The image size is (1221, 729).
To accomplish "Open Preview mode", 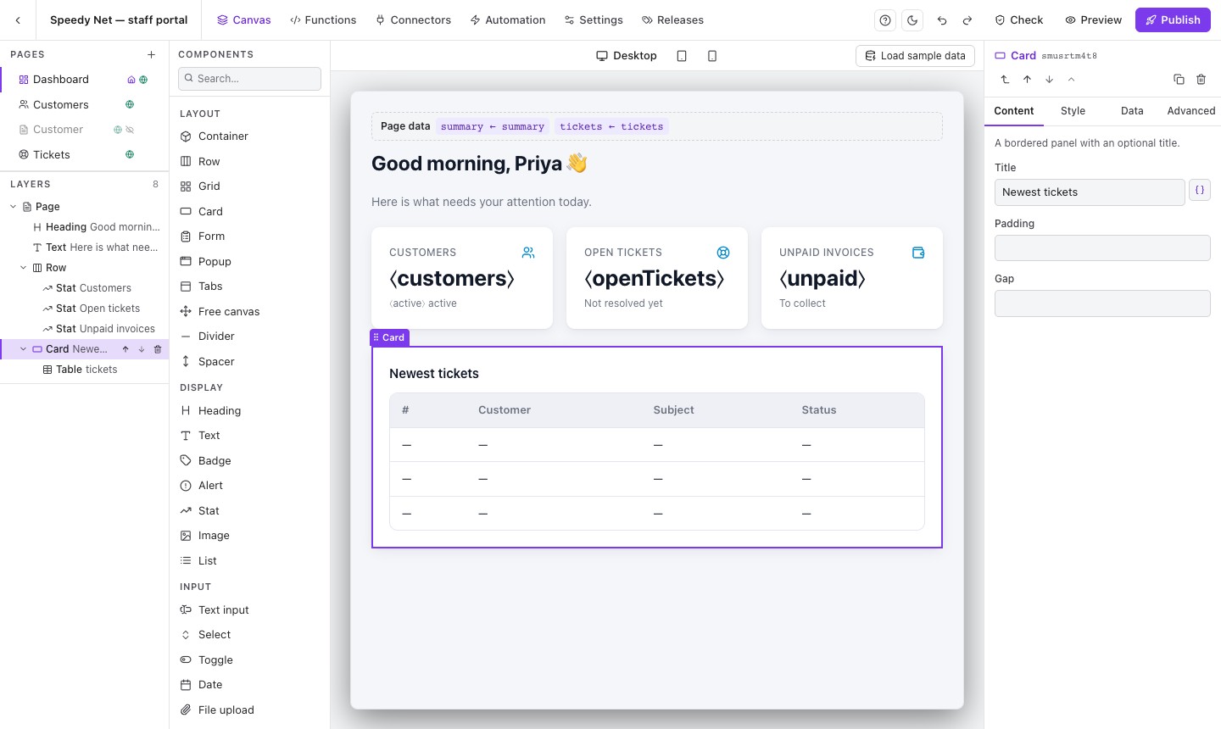I will click(1093, 20).
